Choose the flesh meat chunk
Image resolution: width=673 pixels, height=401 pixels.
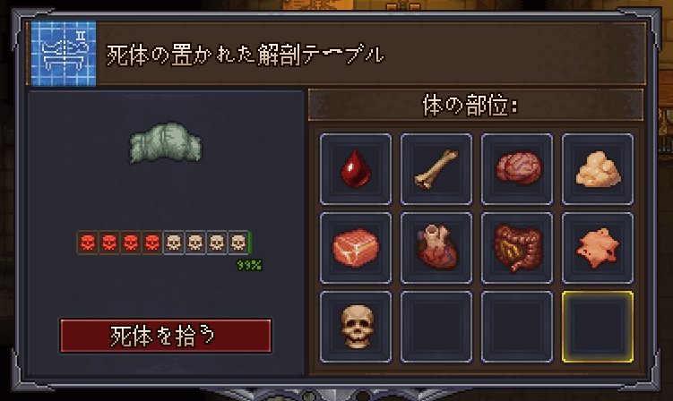[356, 248]
